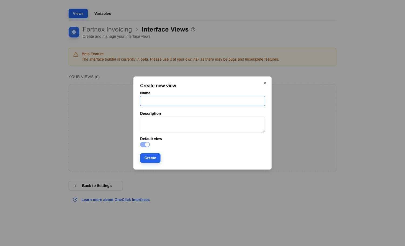
Task: Open the Variables tab
Action: click(x=103, y=13)
